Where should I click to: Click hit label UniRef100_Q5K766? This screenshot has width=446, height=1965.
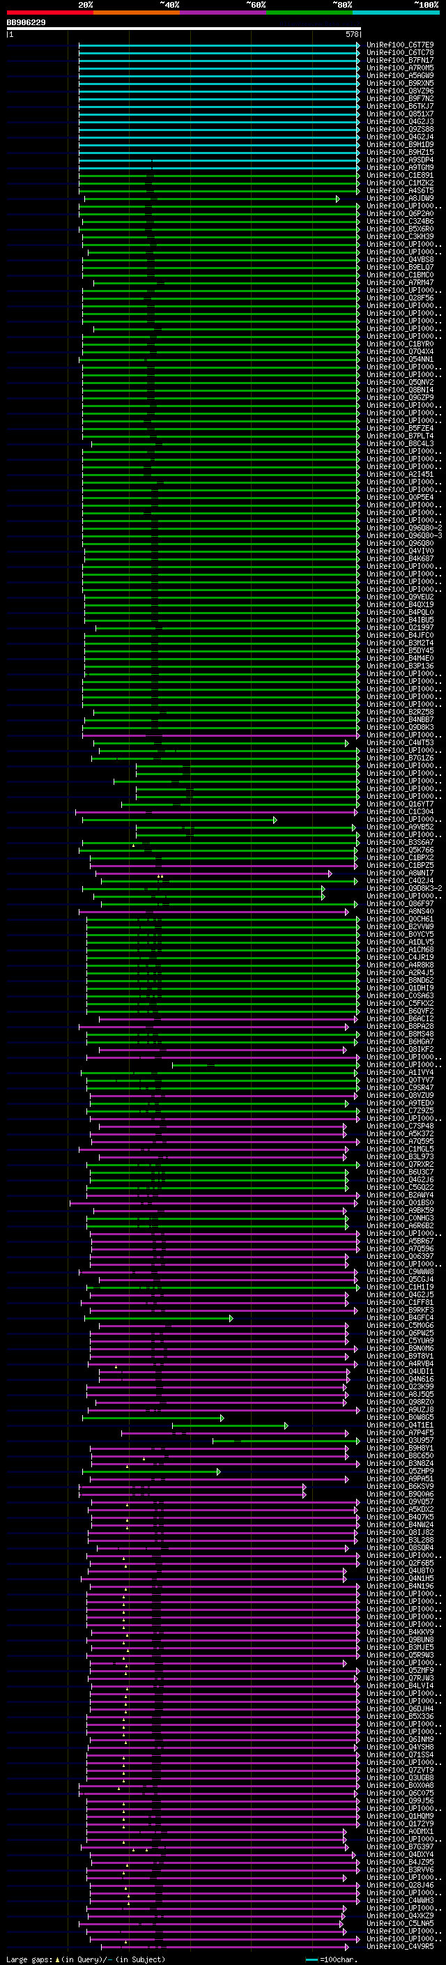coord(400,850)
